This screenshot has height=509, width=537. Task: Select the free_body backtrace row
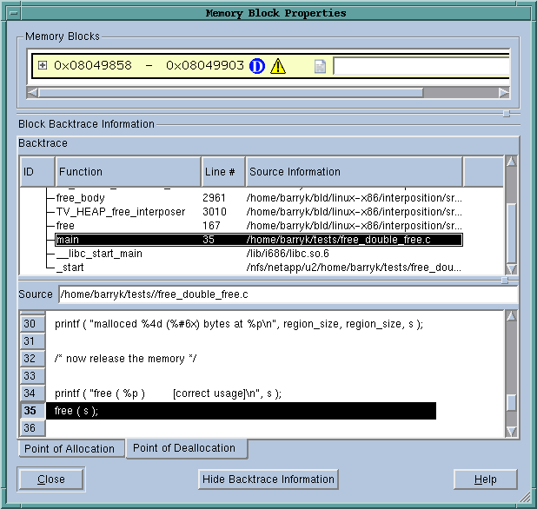tap(80, 198)
